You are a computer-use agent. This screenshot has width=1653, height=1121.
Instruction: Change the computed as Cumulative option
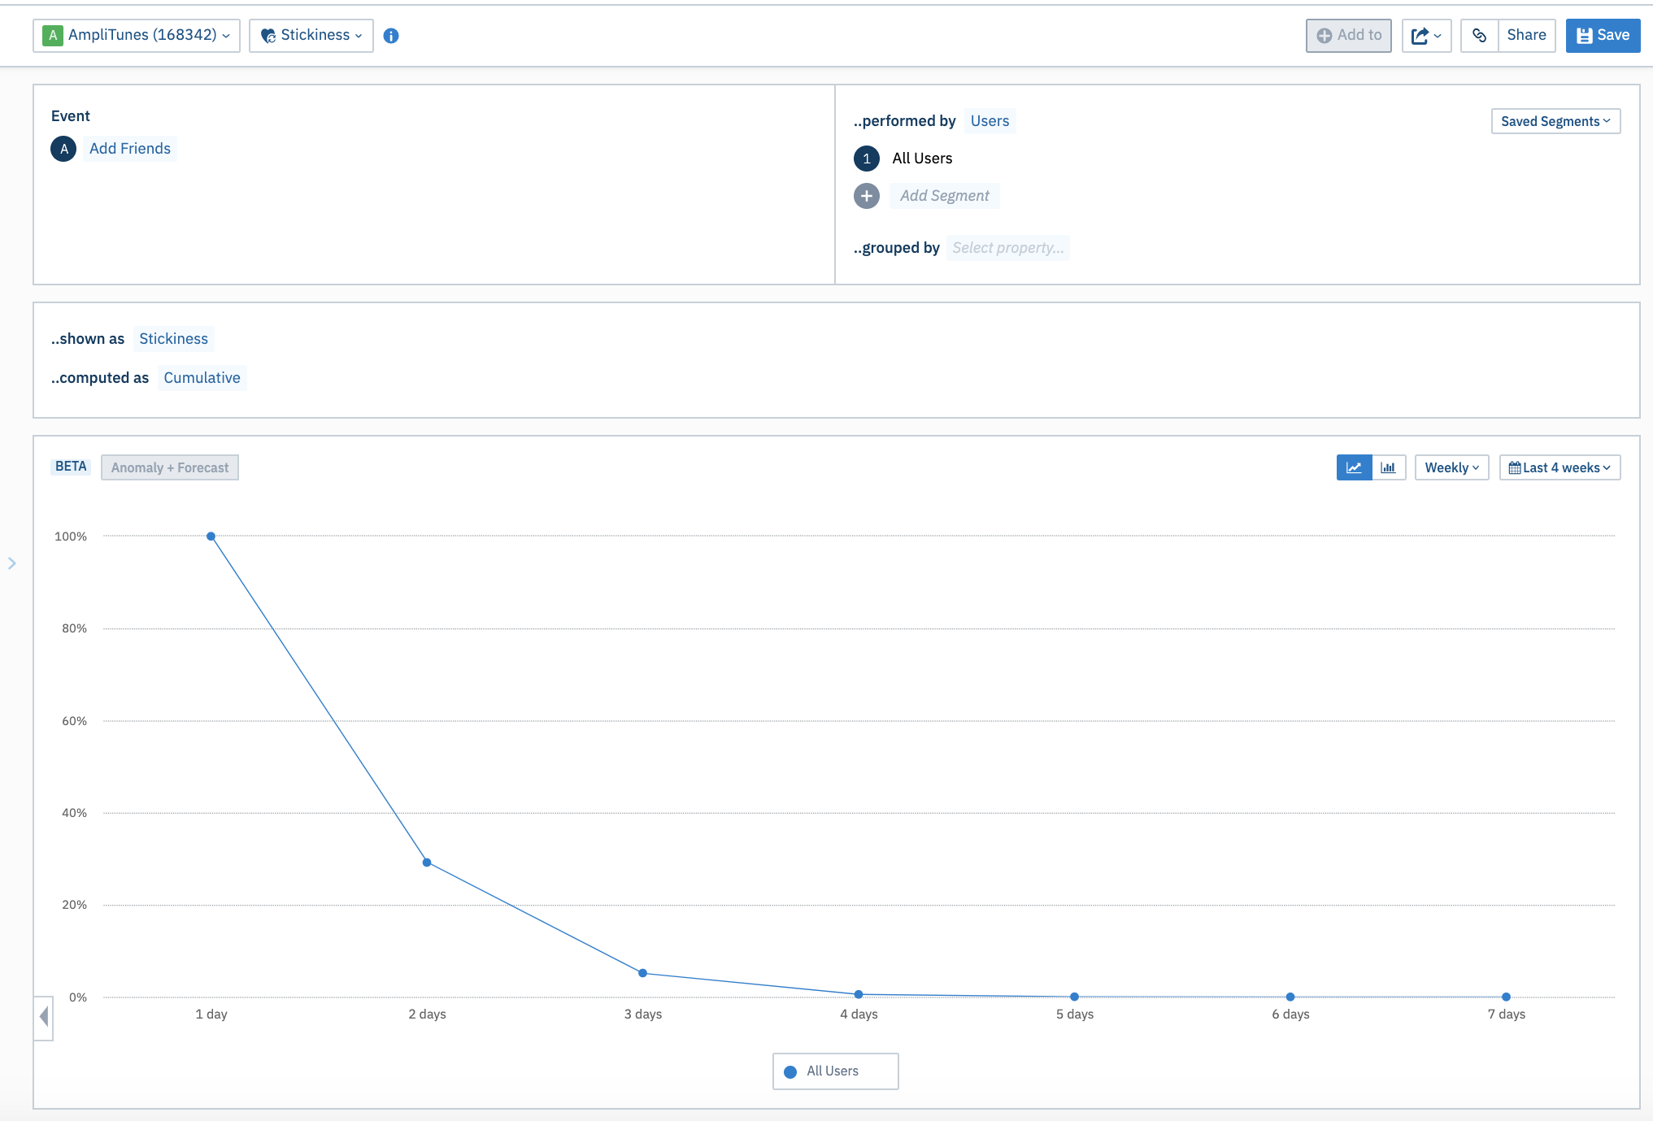(202, 378)
